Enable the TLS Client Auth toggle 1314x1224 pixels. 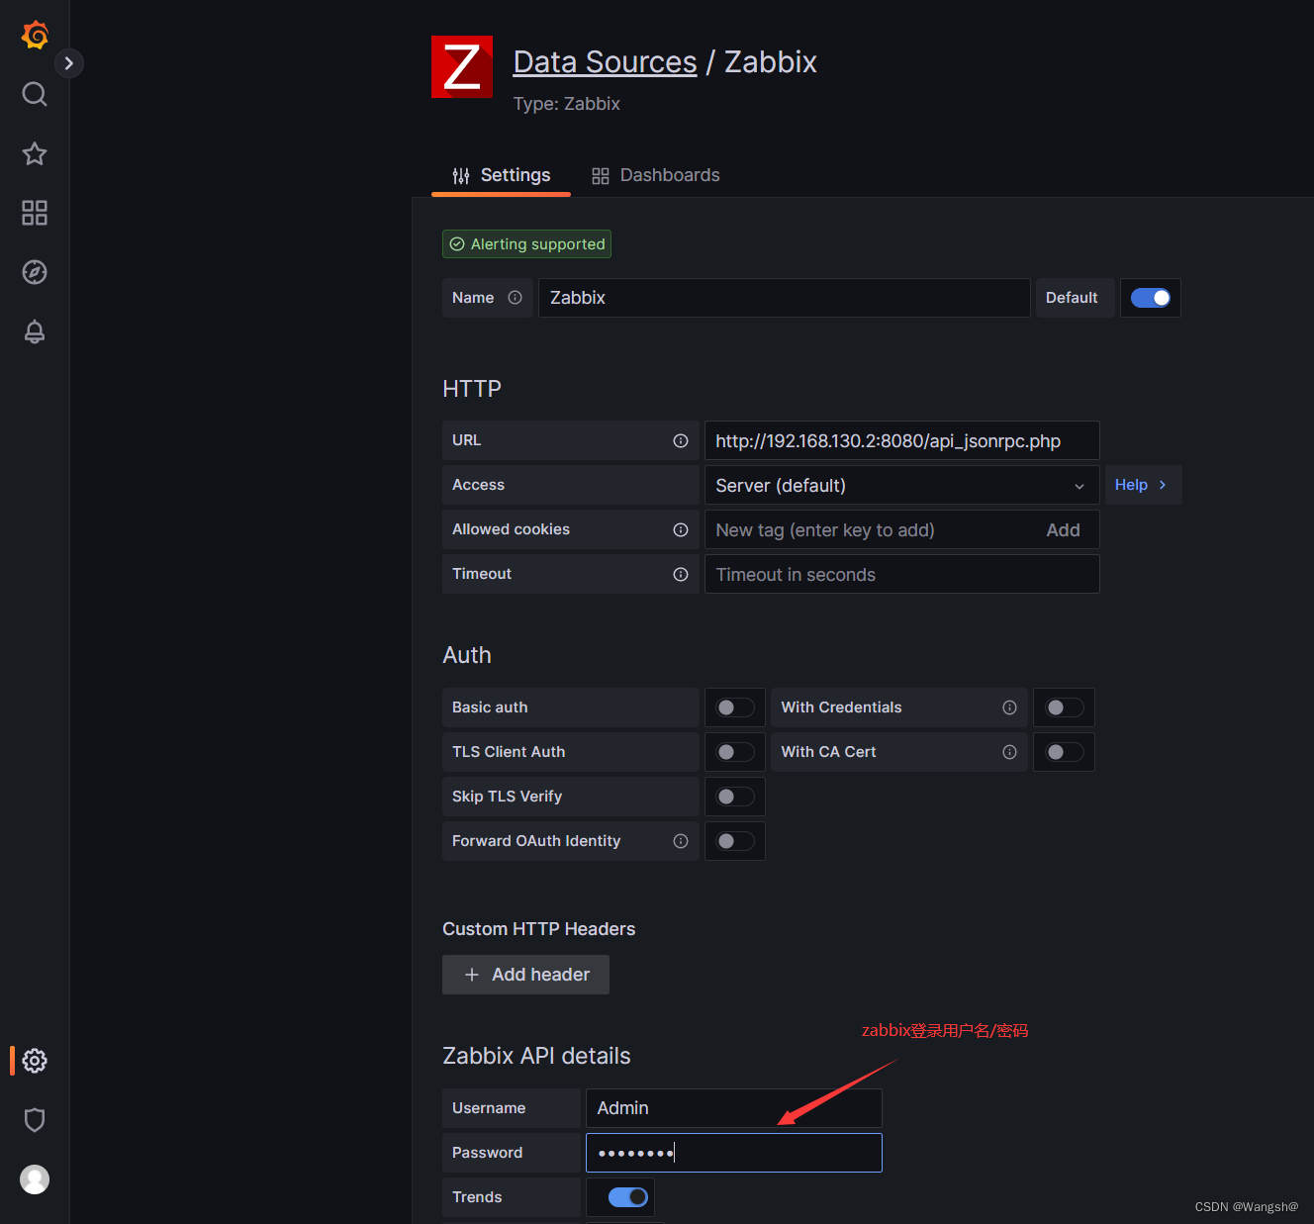[x=735, y=752]
